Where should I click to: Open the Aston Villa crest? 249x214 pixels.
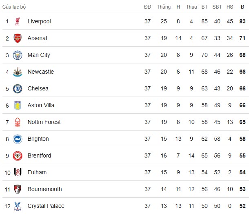18,106
